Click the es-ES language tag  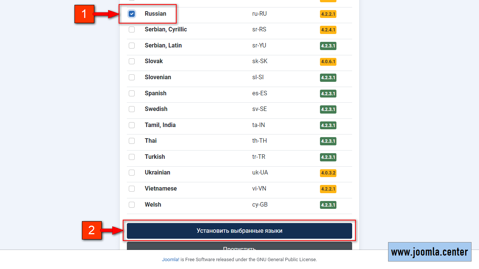click(260, 93)
